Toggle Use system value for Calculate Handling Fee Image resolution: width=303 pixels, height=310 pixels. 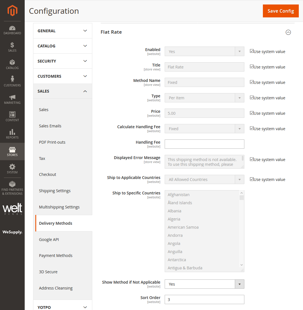(252, 128)
